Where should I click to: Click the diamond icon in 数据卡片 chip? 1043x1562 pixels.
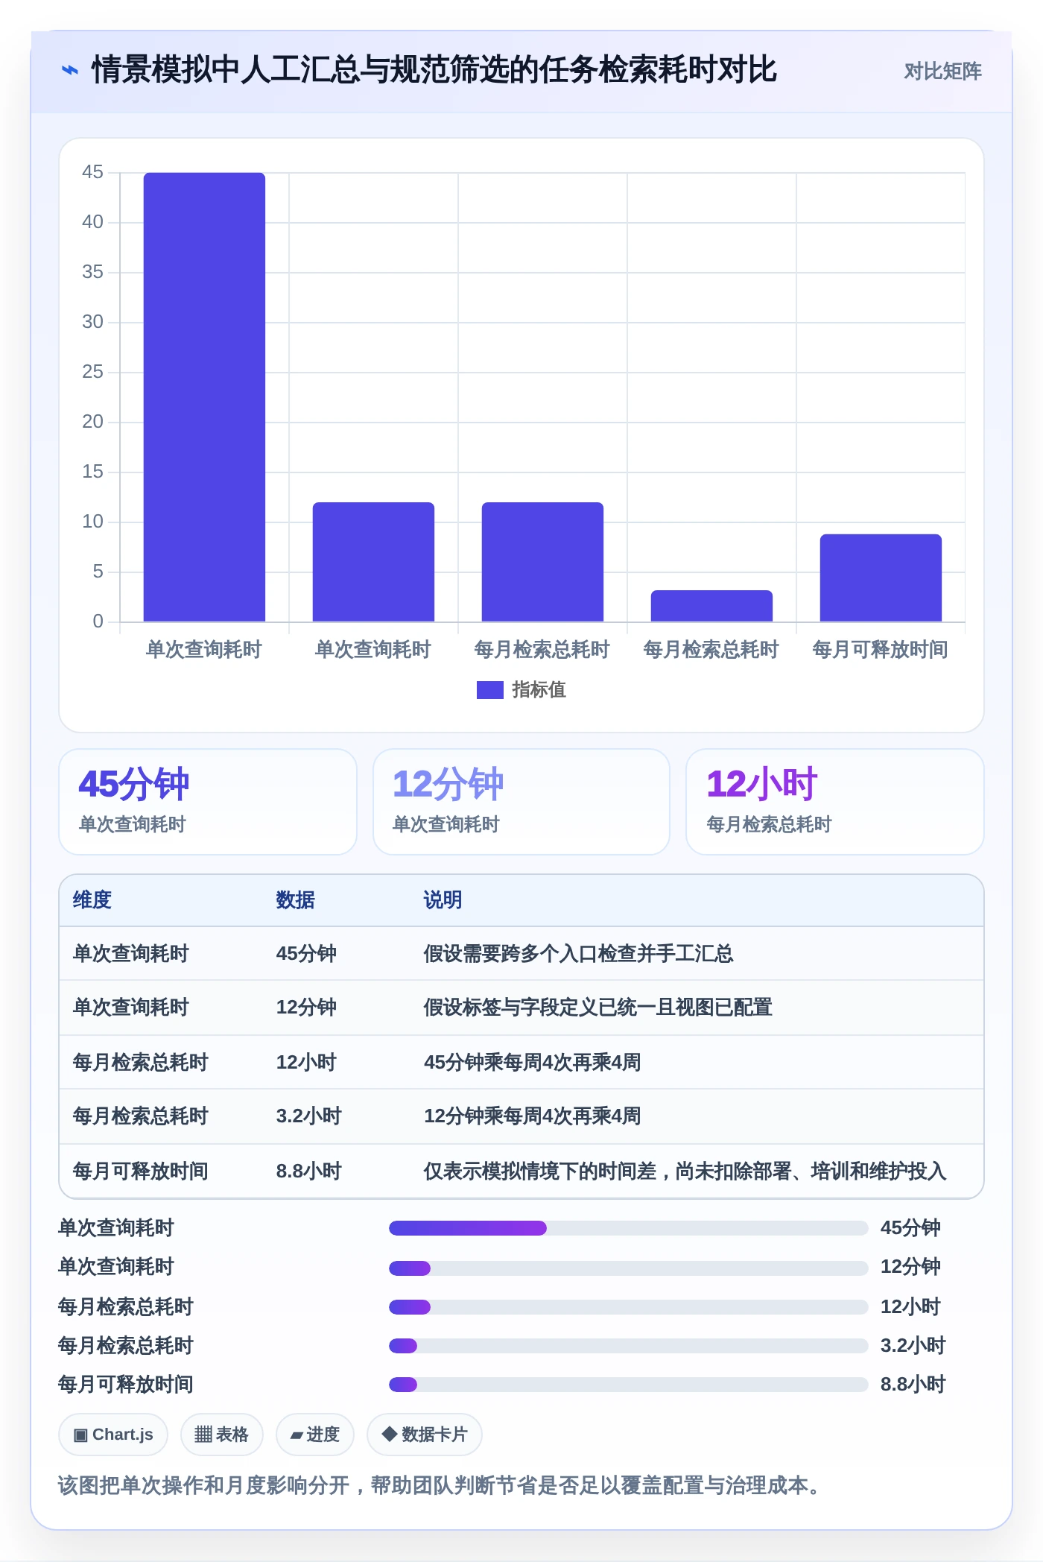[x=389, y=1434]
